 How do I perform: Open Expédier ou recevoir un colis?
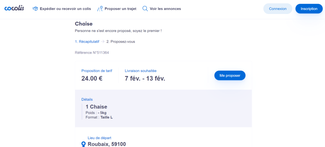pyautogui.click(x=65, y=9)
